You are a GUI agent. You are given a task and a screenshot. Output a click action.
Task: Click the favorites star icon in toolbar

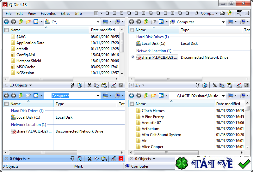pyautogui.click(x=230, y=13)
